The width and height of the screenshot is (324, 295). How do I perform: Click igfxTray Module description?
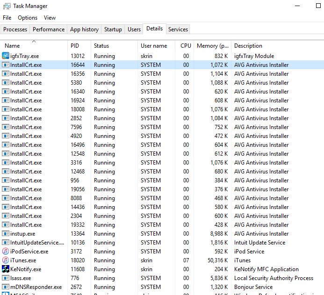254,56
